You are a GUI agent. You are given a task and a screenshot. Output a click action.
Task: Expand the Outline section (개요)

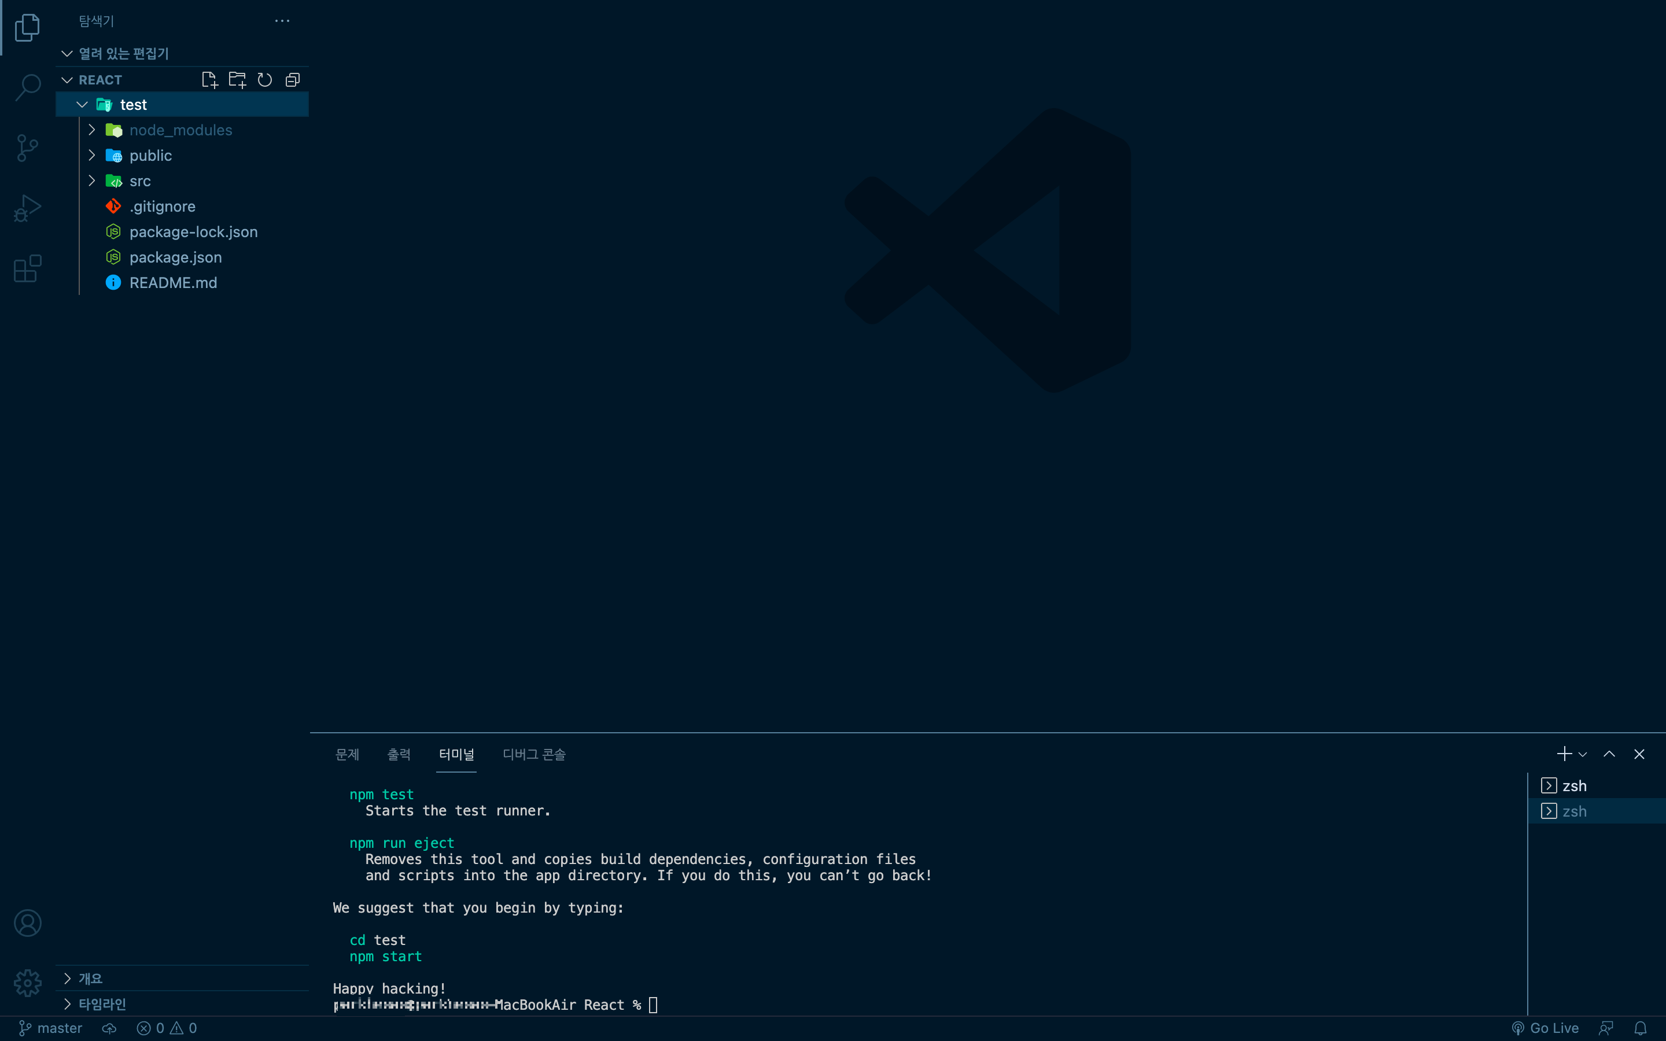182,979
